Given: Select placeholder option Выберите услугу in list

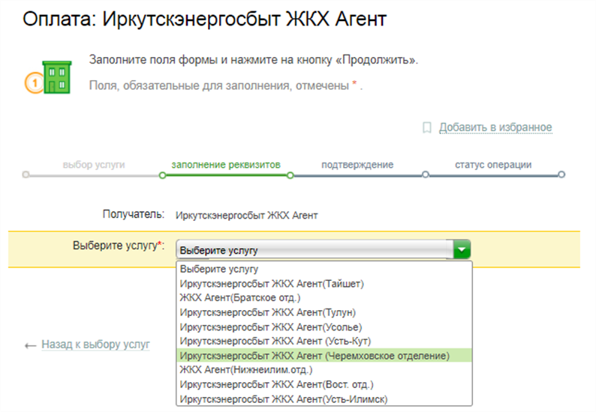Looking at the screenshot, I should tap(324, 269).
